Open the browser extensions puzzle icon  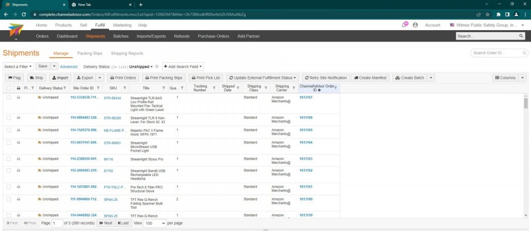tap(498, 15)
